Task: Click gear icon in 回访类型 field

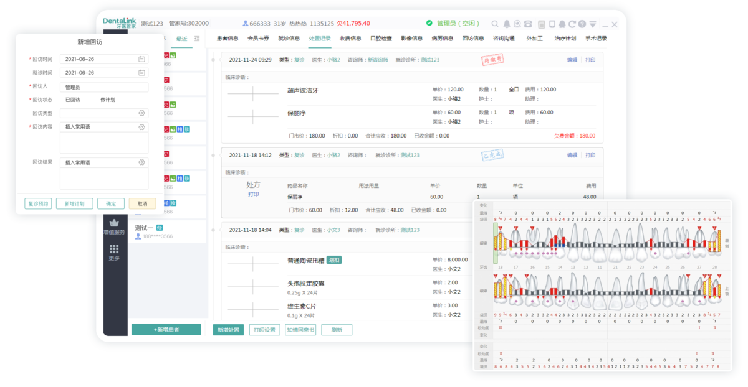Action: point(141,113)
